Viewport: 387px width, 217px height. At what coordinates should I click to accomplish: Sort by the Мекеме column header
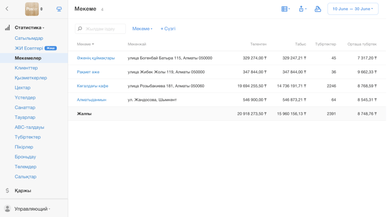click(x=85, y=44)
